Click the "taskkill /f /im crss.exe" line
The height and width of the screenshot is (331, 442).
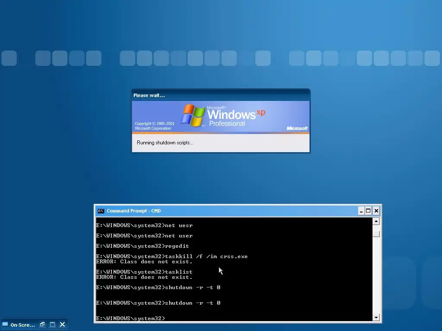pyautogui.click(x=172, y=256)
